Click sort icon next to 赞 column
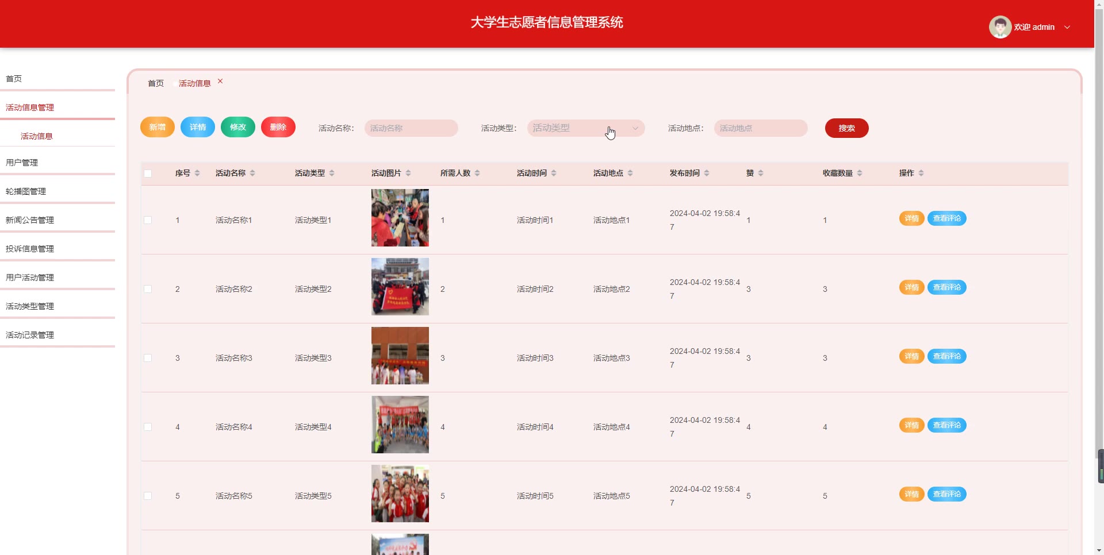 (x=761, y=173)
